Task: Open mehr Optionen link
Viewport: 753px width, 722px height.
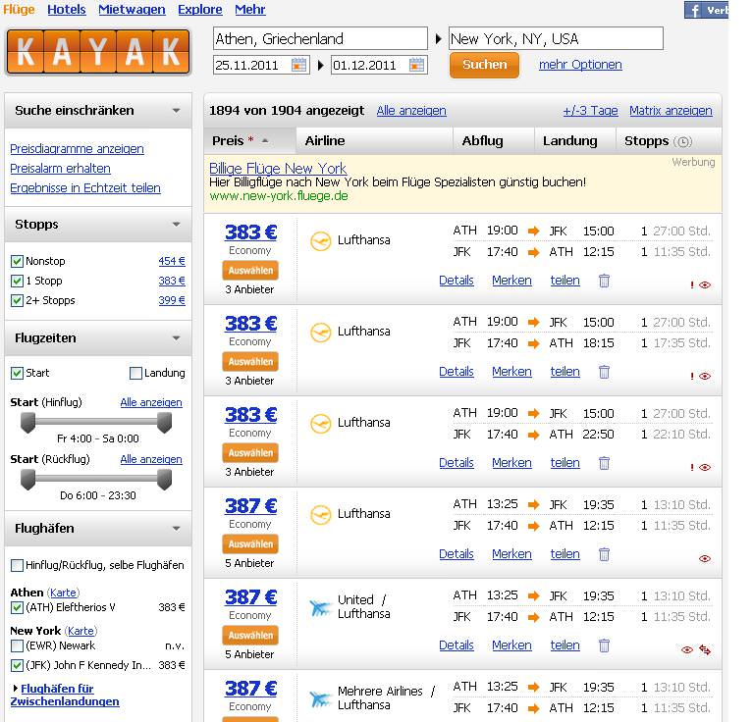Action: [x=580, y=65]
